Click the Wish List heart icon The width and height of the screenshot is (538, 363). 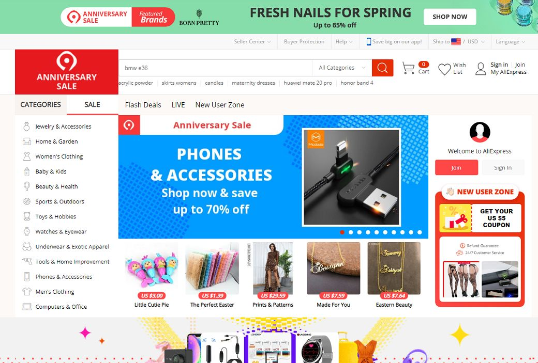coord(444,69)
